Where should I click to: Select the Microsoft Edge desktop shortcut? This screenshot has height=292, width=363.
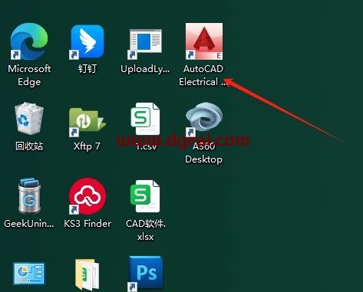point(29,41)
